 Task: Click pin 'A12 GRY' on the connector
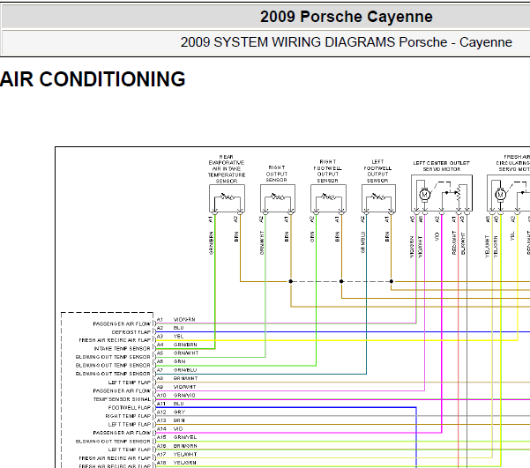[x=171, y=412]
